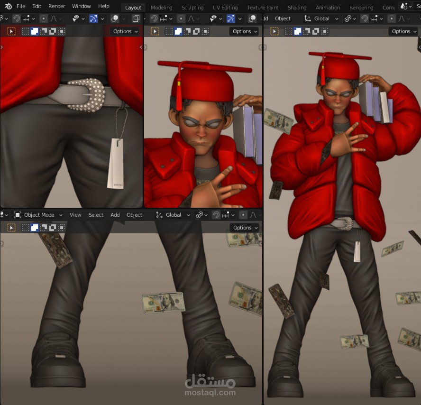Select tweak tool icon in belt close-up viewport
This screenshot has width=421, height=405.
11,31
